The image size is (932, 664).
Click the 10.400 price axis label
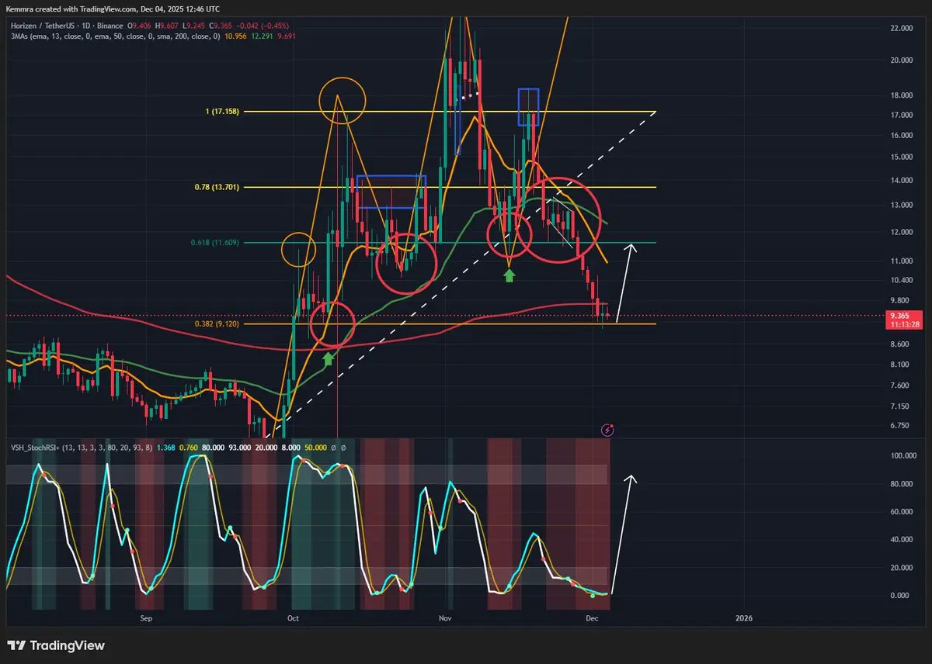coord(902,281)
